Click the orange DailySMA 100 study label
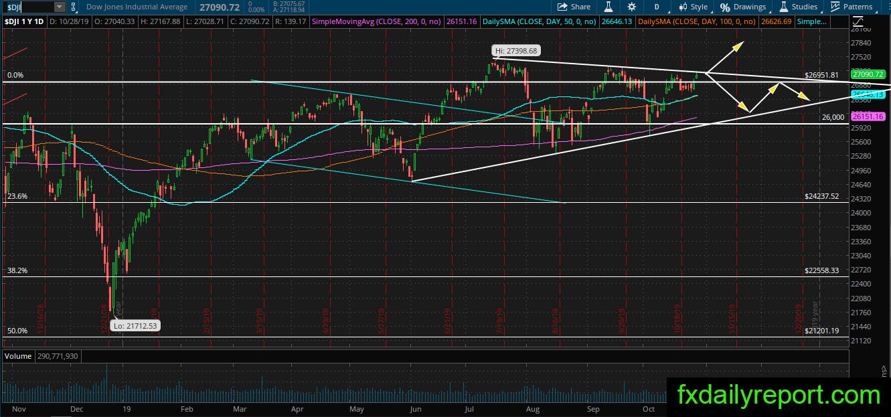Screen dimensions: 891x417 tap(697, 21)
